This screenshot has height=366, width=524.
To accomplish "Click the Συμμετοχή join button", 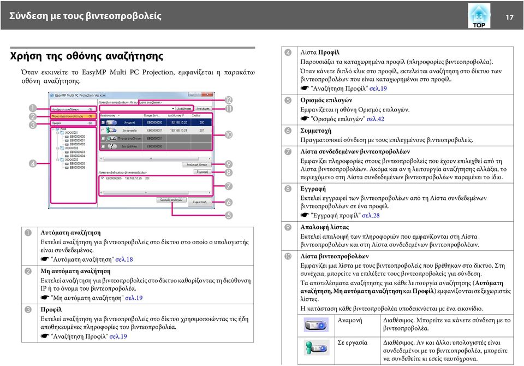I will [x=200, y=202].
